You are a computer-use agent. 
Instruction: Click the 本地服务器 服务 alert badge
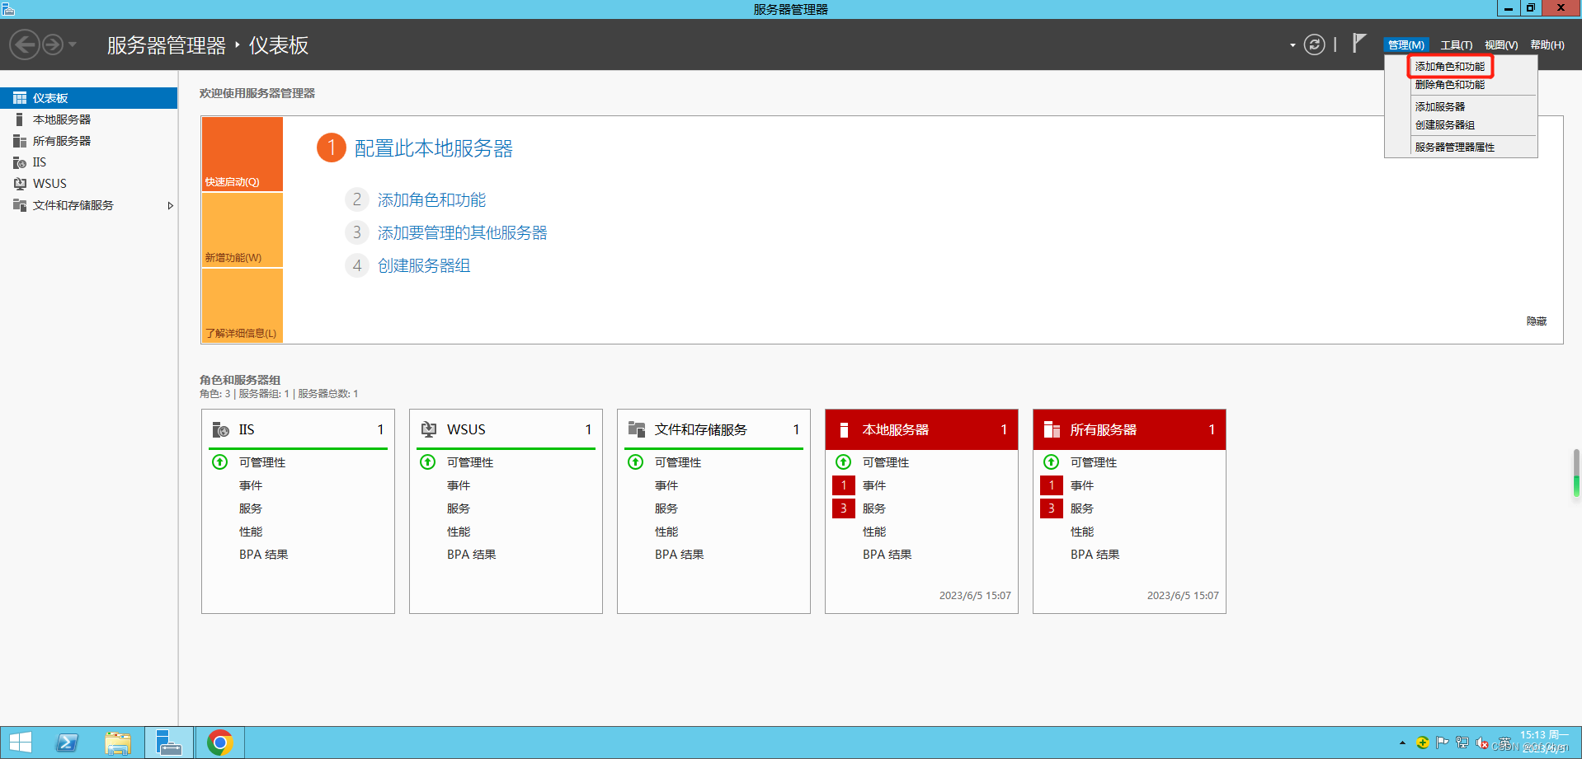click(844, 508)
